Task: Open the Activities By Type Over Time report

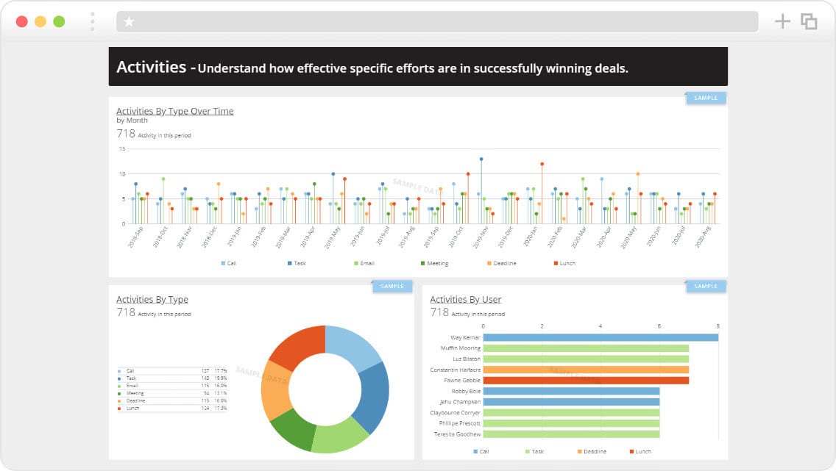Action: [175, 110]
